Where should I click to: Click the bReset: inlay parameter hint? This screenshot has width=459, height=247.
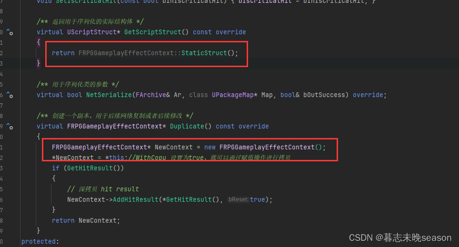[238, 199]
